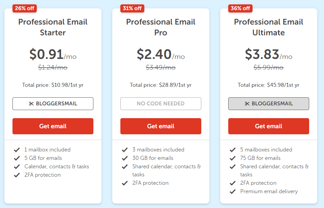Image resolution: width=324 pixels, height=208 pixels.
Task: Click checkmark next to "5 GB for emails"
Action: click(17, 158)
